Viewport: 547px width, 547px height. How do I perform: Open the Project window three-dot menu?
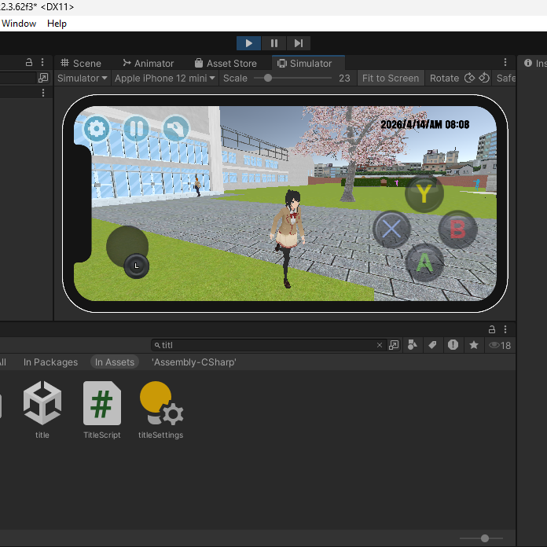coord(505,329)
